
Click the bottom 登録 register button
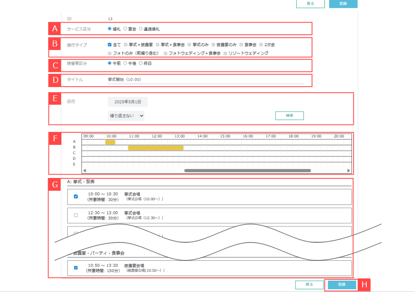tap(342, 285)
